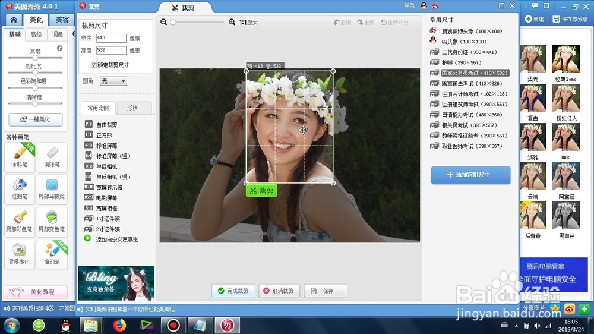Click 登录 login link

409,6
